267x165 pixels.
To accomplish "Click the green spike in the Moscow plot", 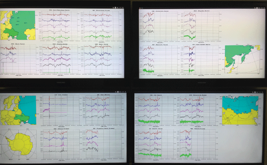I will coord(70,70).
